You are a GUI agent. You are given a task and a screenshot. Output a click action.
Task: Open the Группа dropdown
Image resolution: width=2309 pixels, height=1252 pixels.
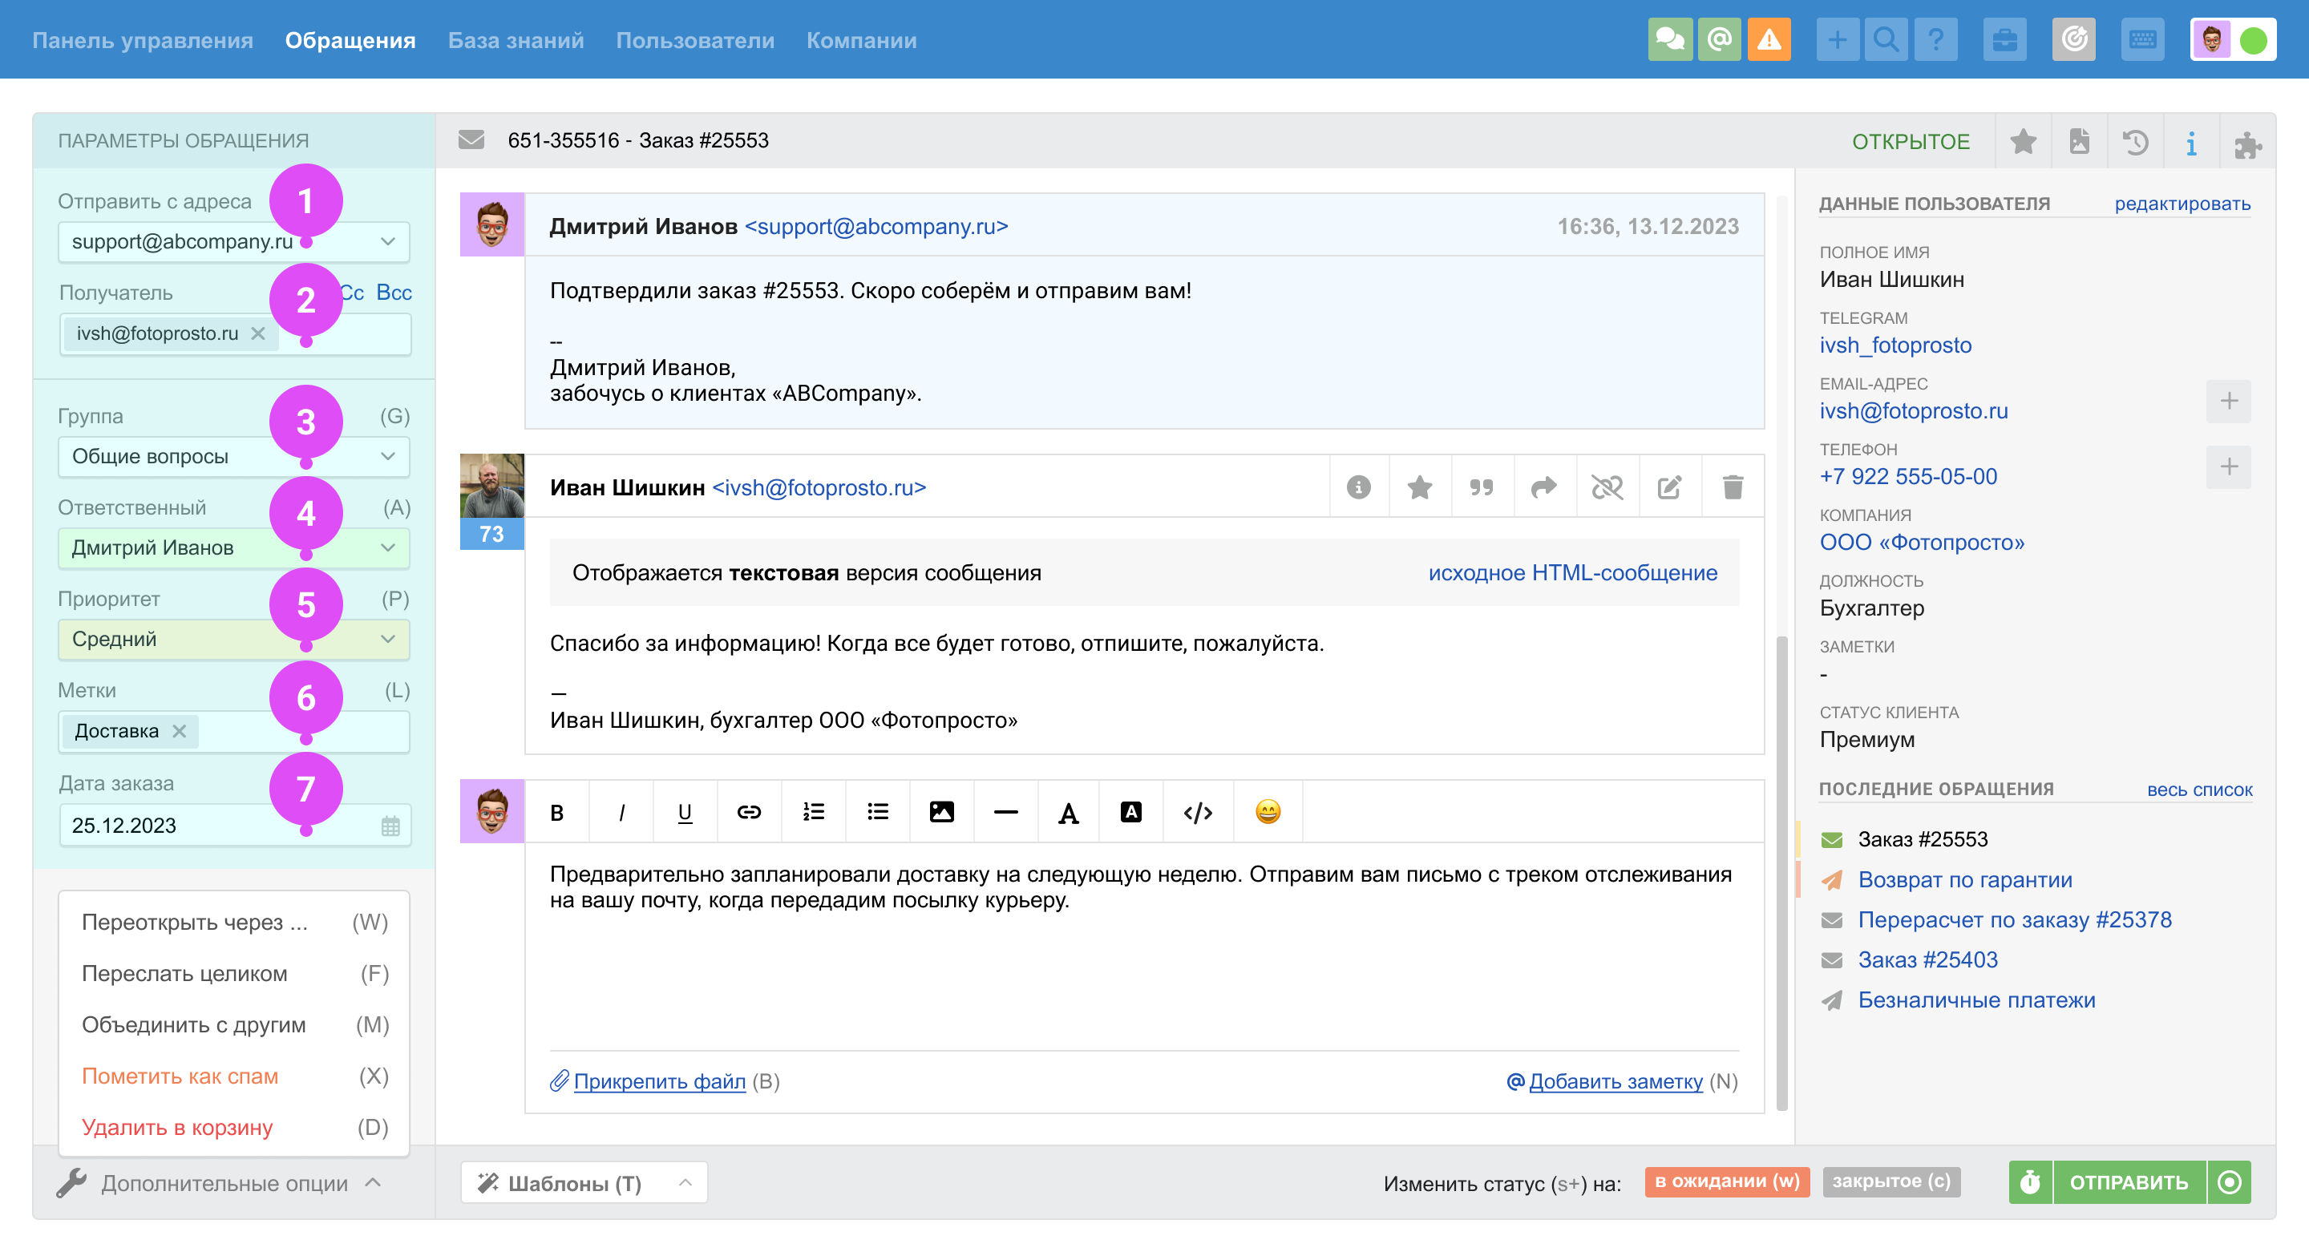tap(233, 456)
